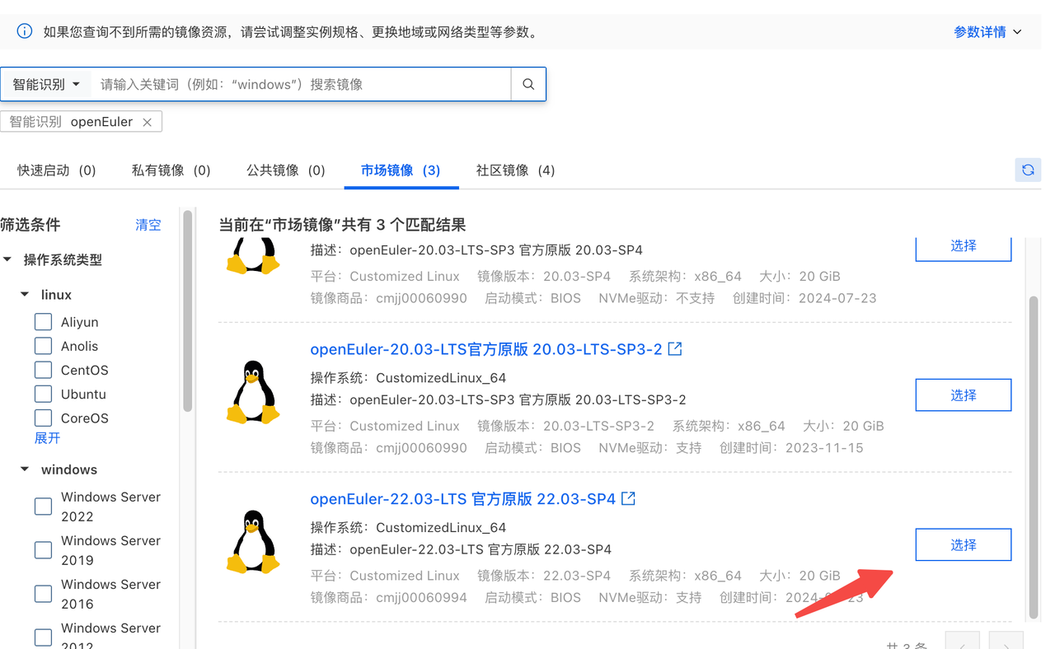Click penguin logo of openEuler-20.03-LTS-SP3-2 image

253,392
